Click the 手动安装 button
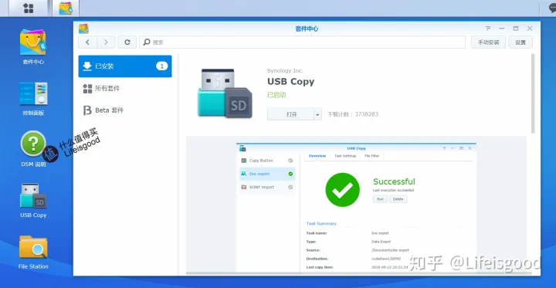This screenshot has height=288, width=556. click(x=488, y=42)
